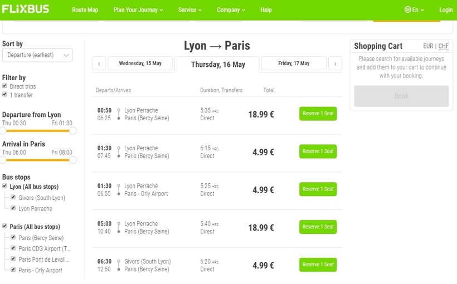Expand the Service menu
Viewport: 457px width, 284px height.
click(x=190, y=9)
